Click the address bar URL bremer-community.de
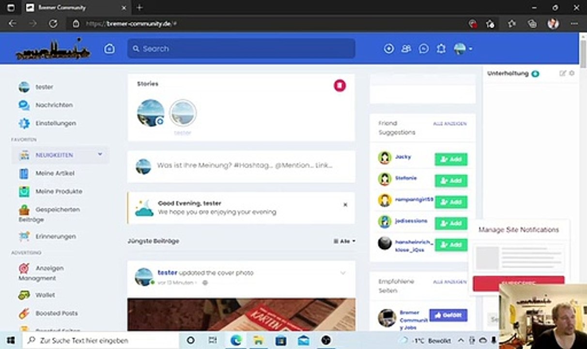The width and height of the screenshot is (587, 349). coord(131,23)
